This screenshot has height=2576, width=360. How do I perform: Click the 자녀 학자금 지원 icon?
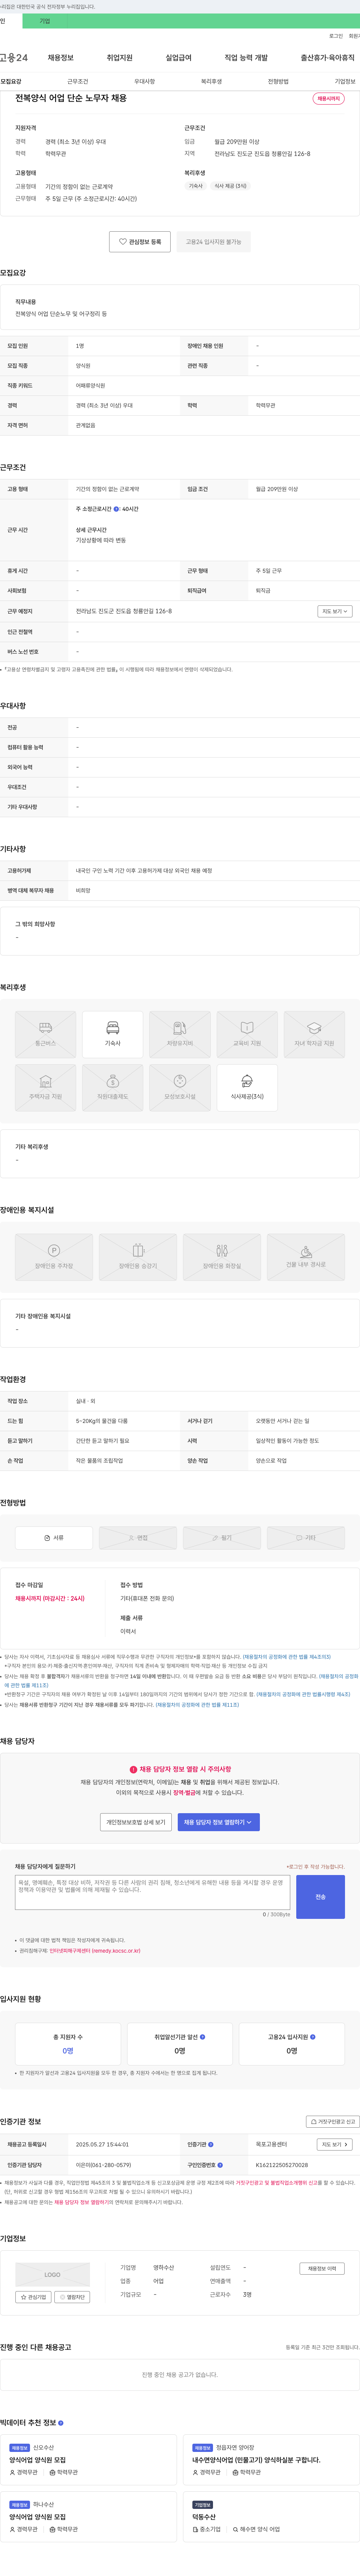[314, 1034]
